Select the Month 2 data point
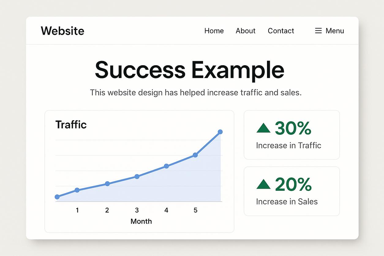The height and width of the screenshot is (256, 384). [x=107, y=184]
